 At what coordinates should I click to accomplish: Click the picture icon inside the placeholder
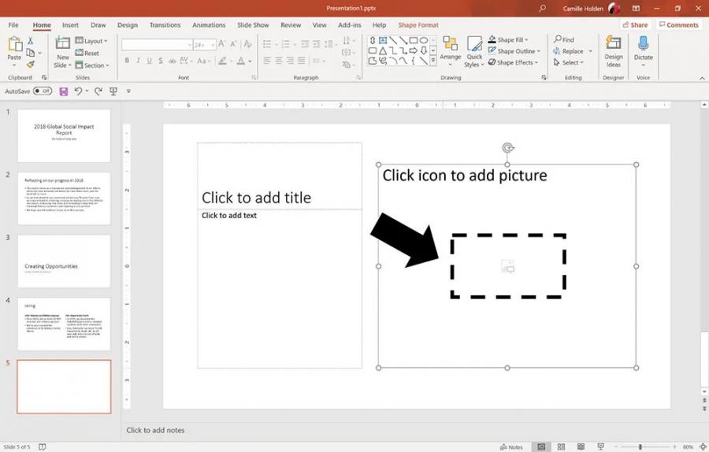508,266
